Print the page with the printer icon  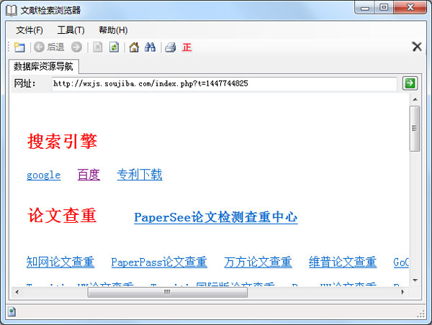click(170, 47)
